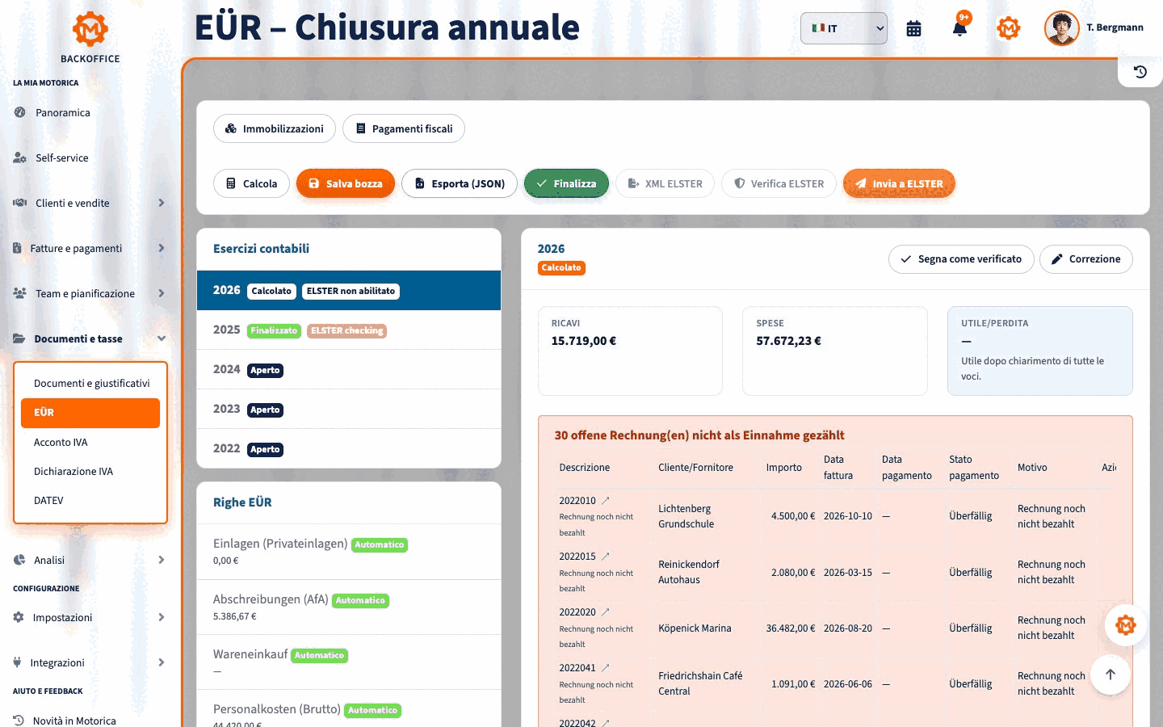Click Novità in Motorica history icon
Image resolution: width=1163 pixels, height=727 pixels.
click(19, 721)
